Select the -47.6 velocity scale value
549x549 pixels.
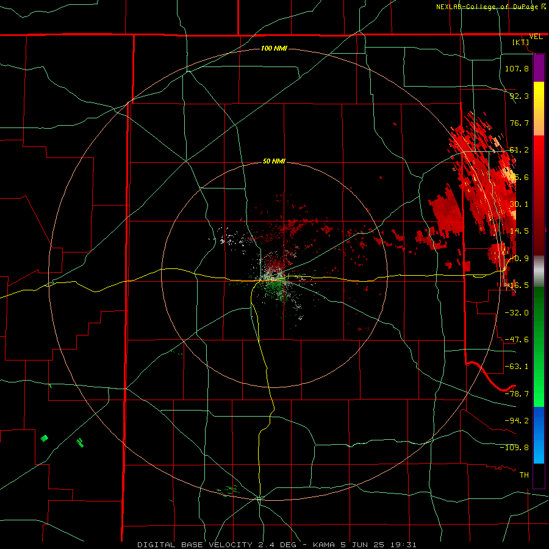517,339
